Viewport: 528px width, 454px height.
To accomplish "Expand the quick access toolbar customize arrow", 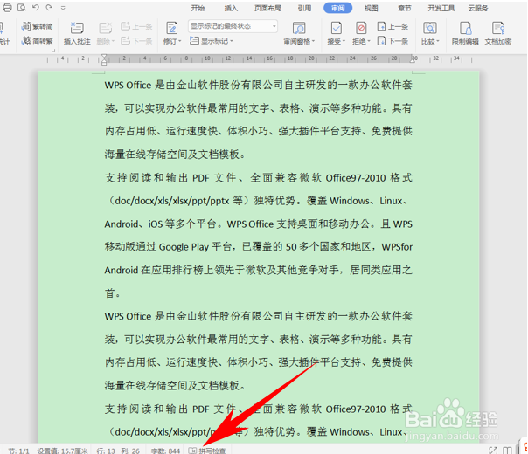I will tap(63, 8).
